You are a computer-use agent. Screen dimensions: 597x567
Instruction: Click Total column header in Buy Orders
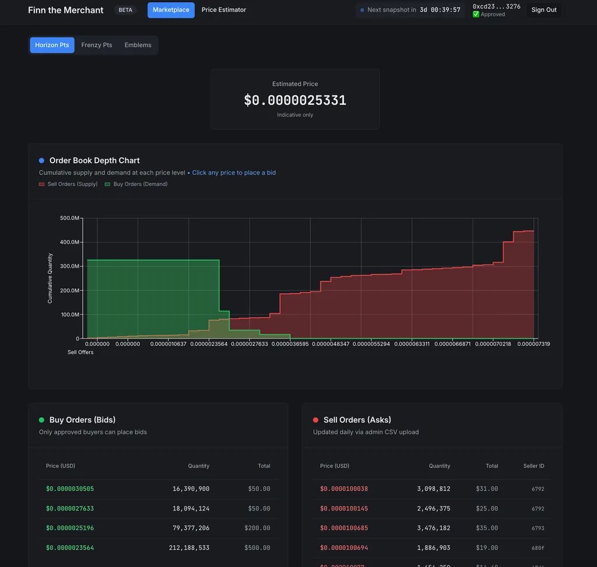pos(264,466)
